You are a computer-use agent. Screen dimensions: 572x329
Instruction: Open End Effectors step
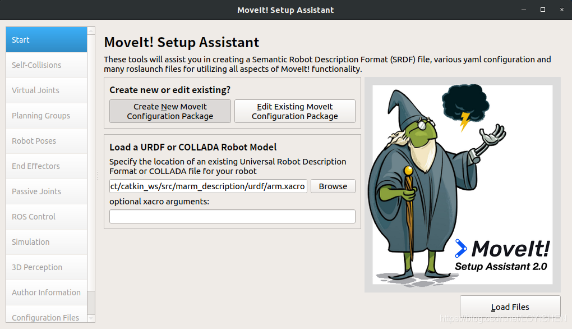pos(47,166)
